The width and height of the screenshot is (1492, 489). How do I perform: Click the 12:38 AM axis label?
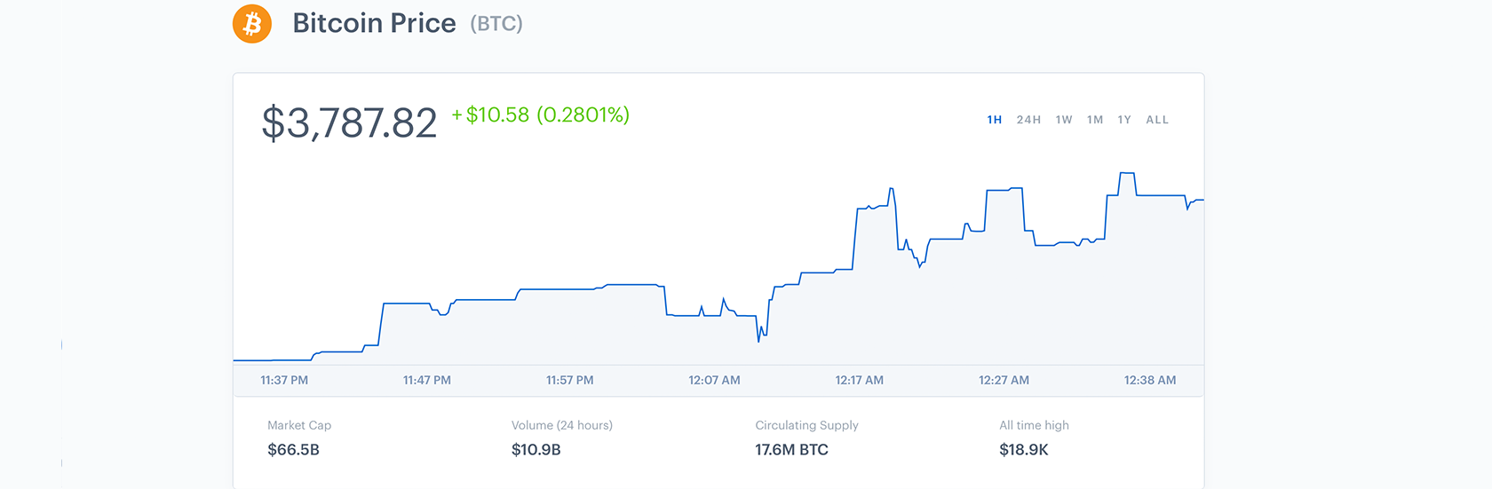coord(1150,380)
